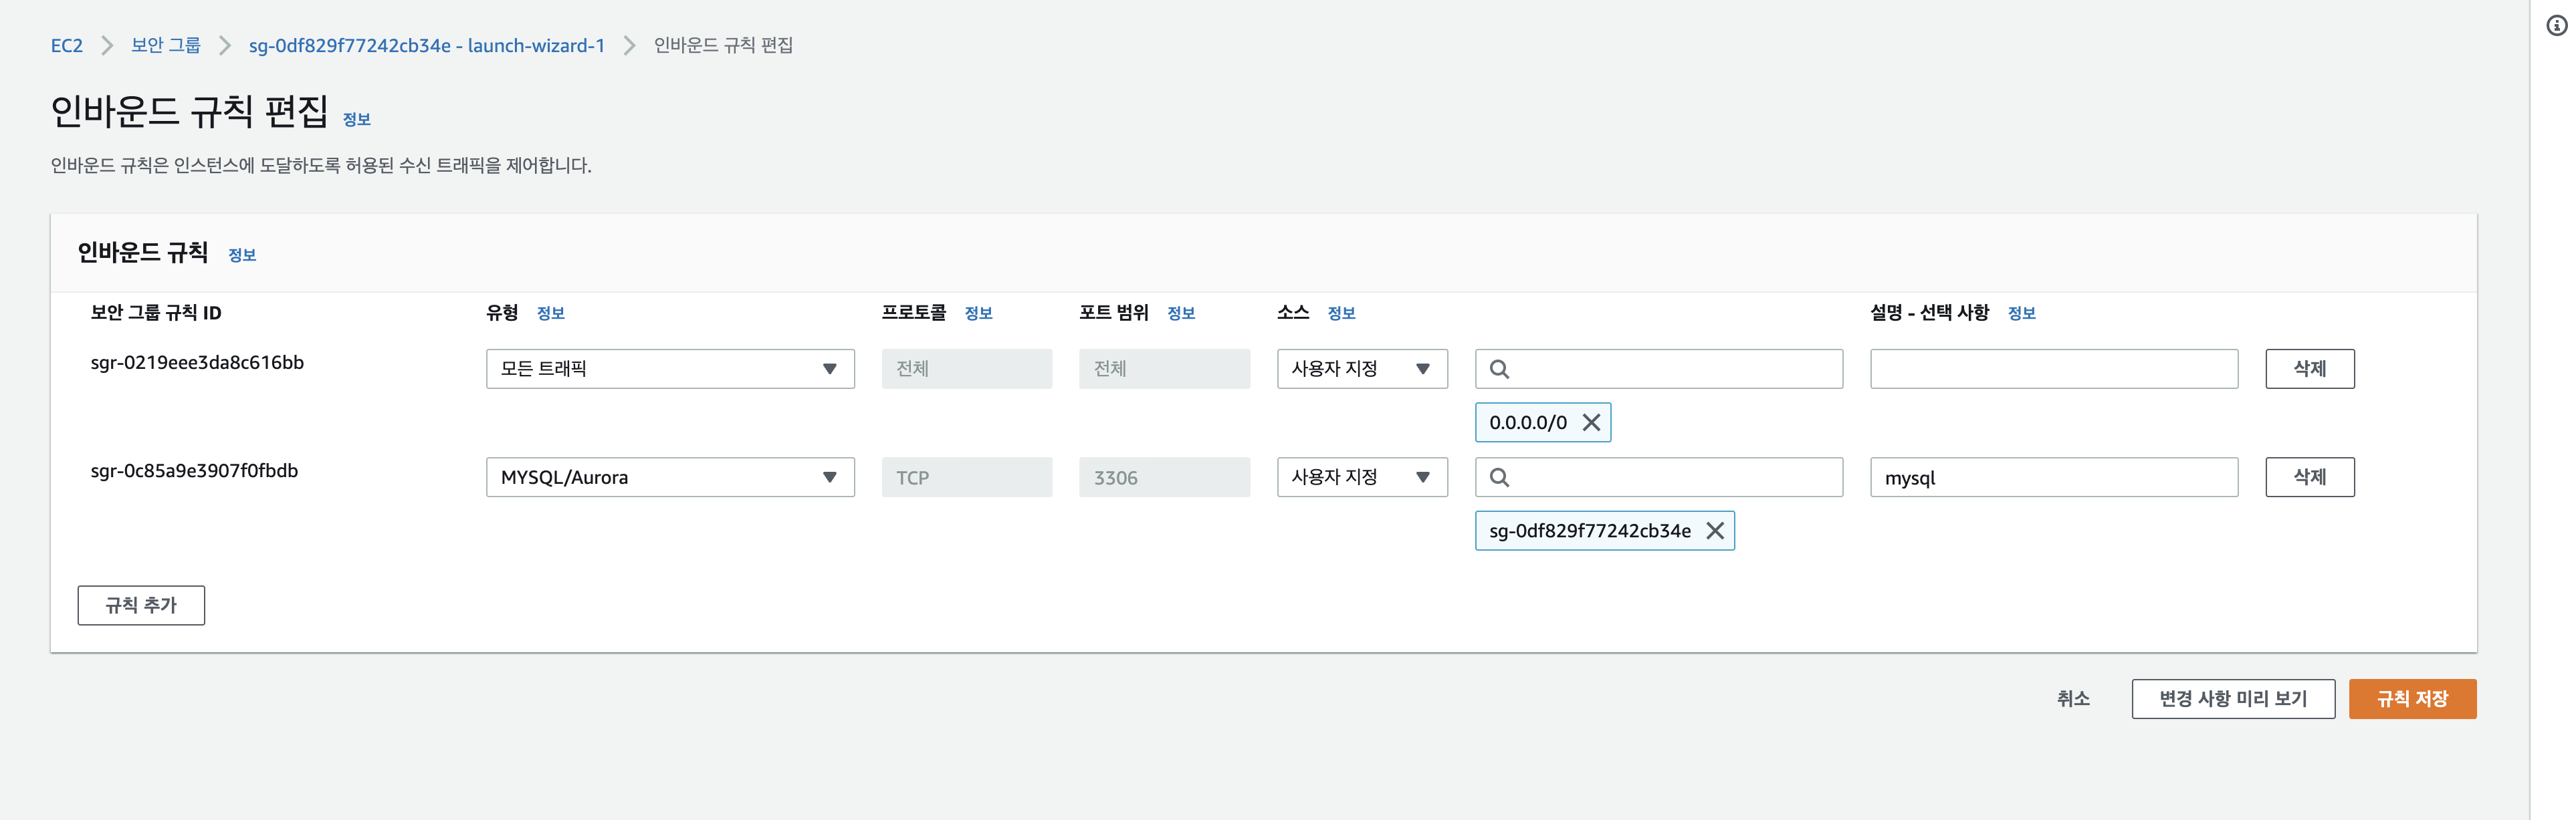Save rules with 규칙 저장 button
Screen dimensions: 2576x820
[x=2411, y=698]
